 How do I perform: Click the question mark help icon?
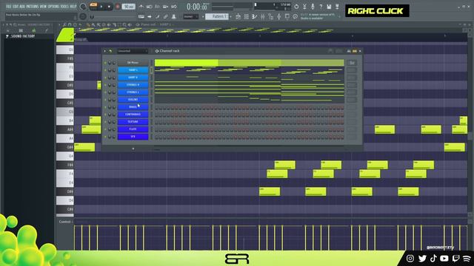[321, 7]
